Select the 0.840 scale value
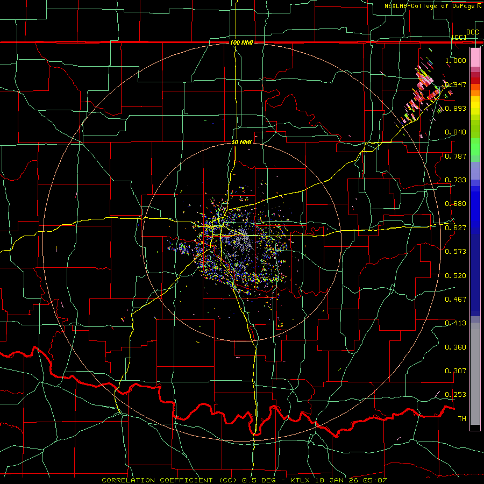Viewport: 484px width, 484px height. (x=455, y=132)
